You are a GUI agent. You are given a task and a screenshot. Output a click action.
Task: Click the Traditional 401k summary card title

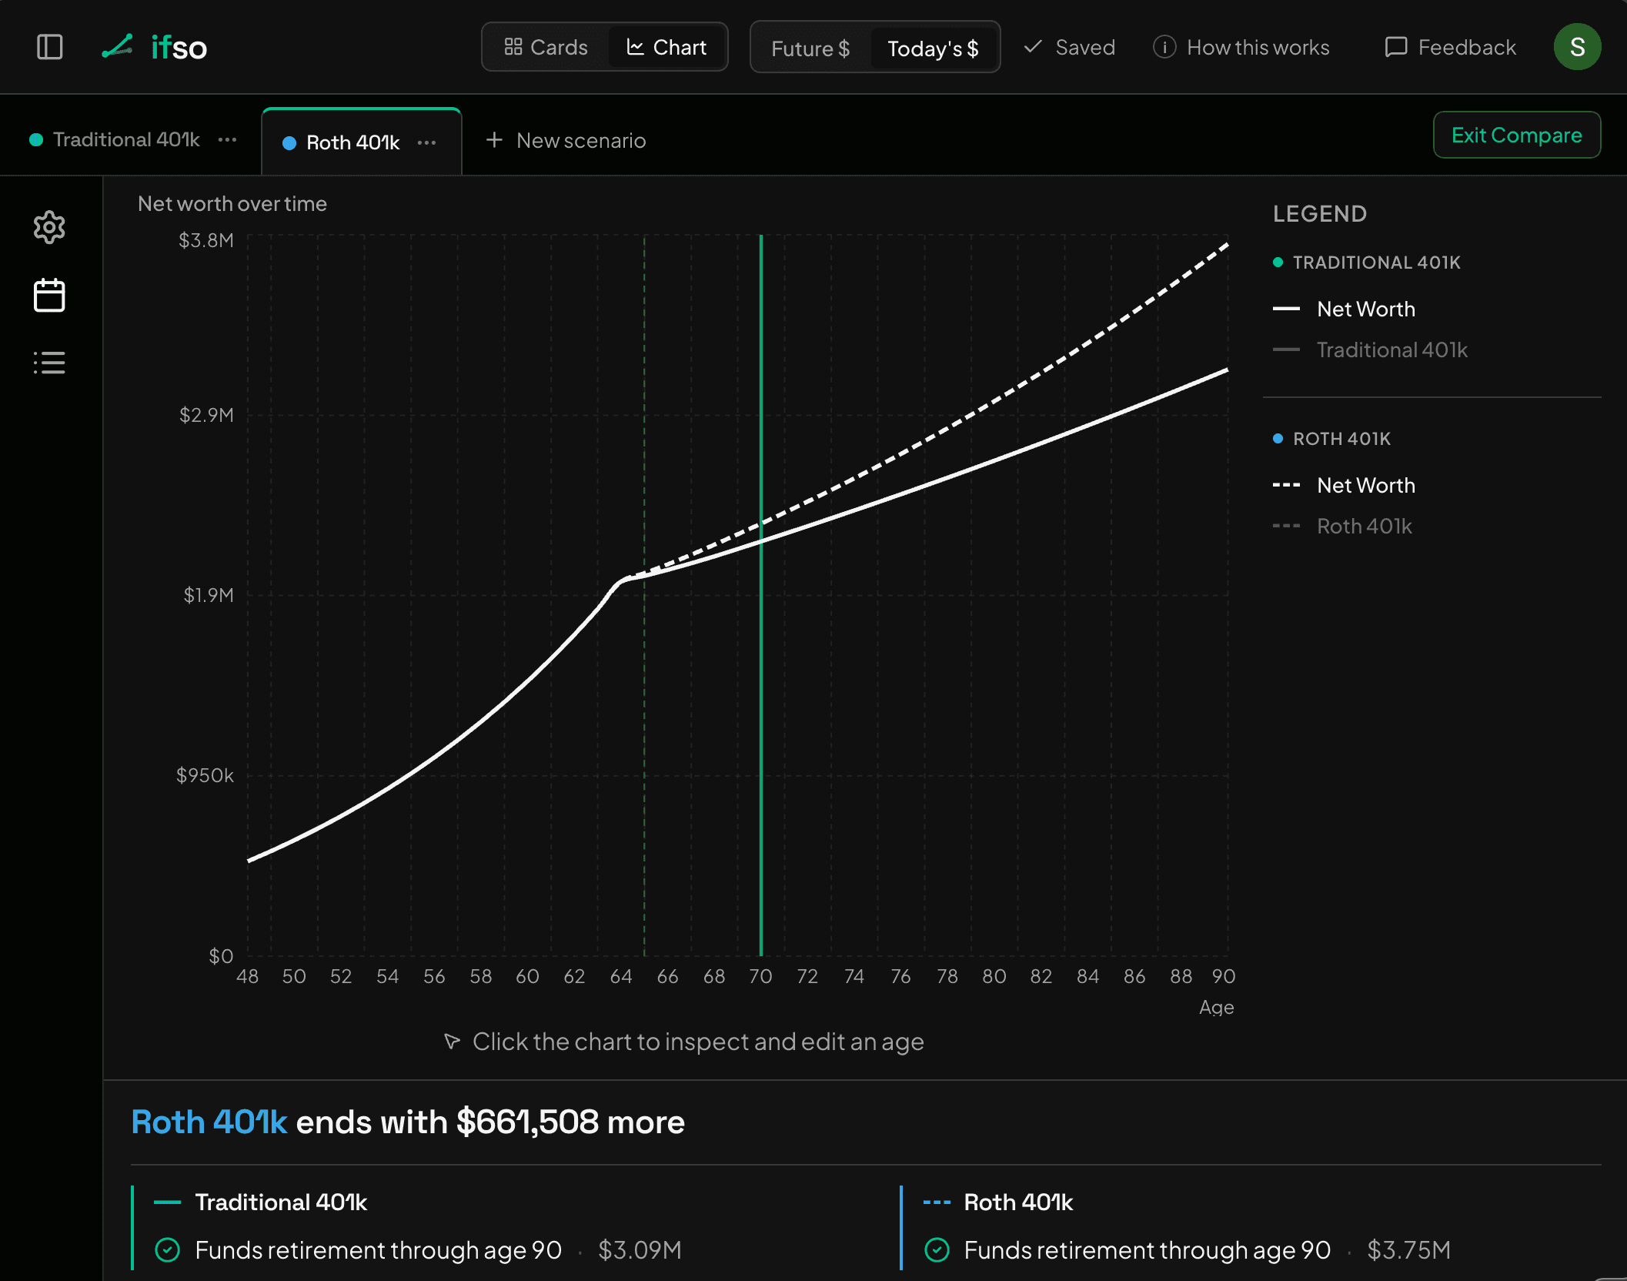point(281,1202)
